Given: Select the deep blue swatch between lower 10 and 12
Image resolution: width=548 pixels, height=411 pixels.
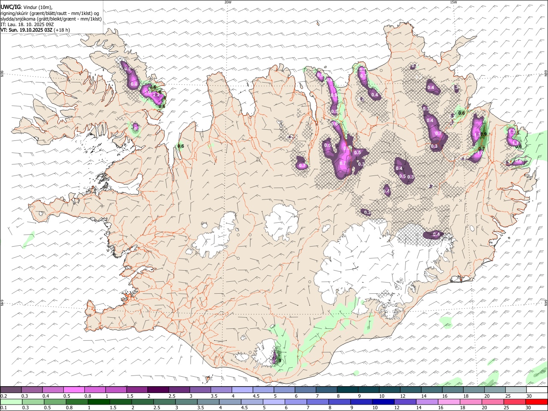Looking at the screenshot, I should click(384, 402).
